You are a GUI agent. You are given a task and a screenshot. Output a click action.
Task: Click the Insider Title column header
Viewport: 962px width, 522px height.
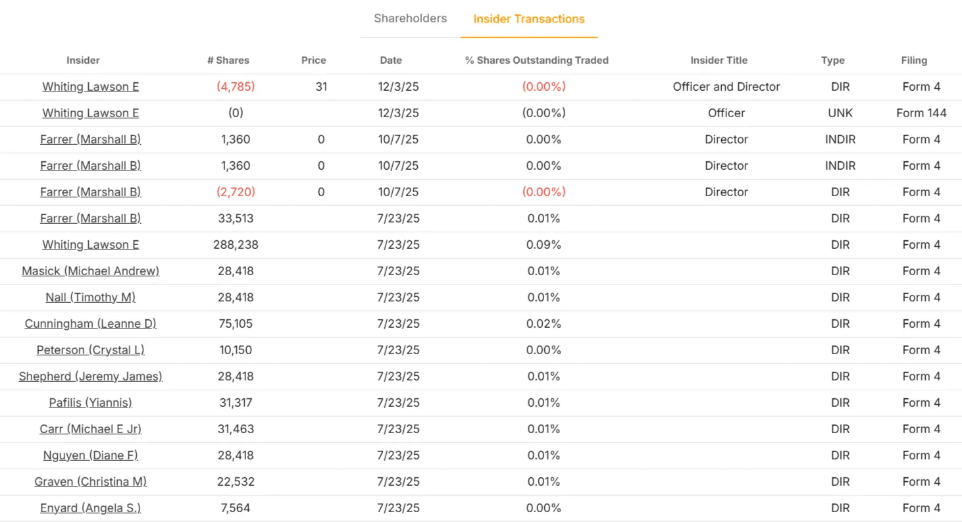(x=719, y=61)
